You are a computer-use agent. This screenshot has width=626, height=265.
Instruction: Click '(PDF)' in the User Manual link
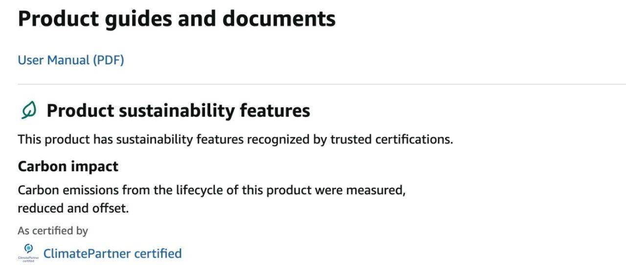click(109, 61)
